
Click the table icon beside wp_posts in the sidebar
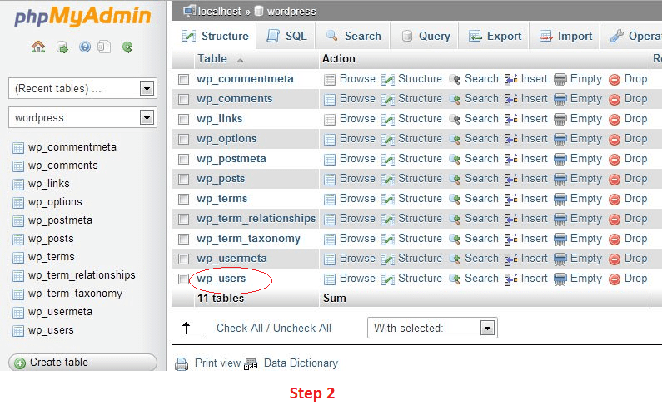point(18,239)
